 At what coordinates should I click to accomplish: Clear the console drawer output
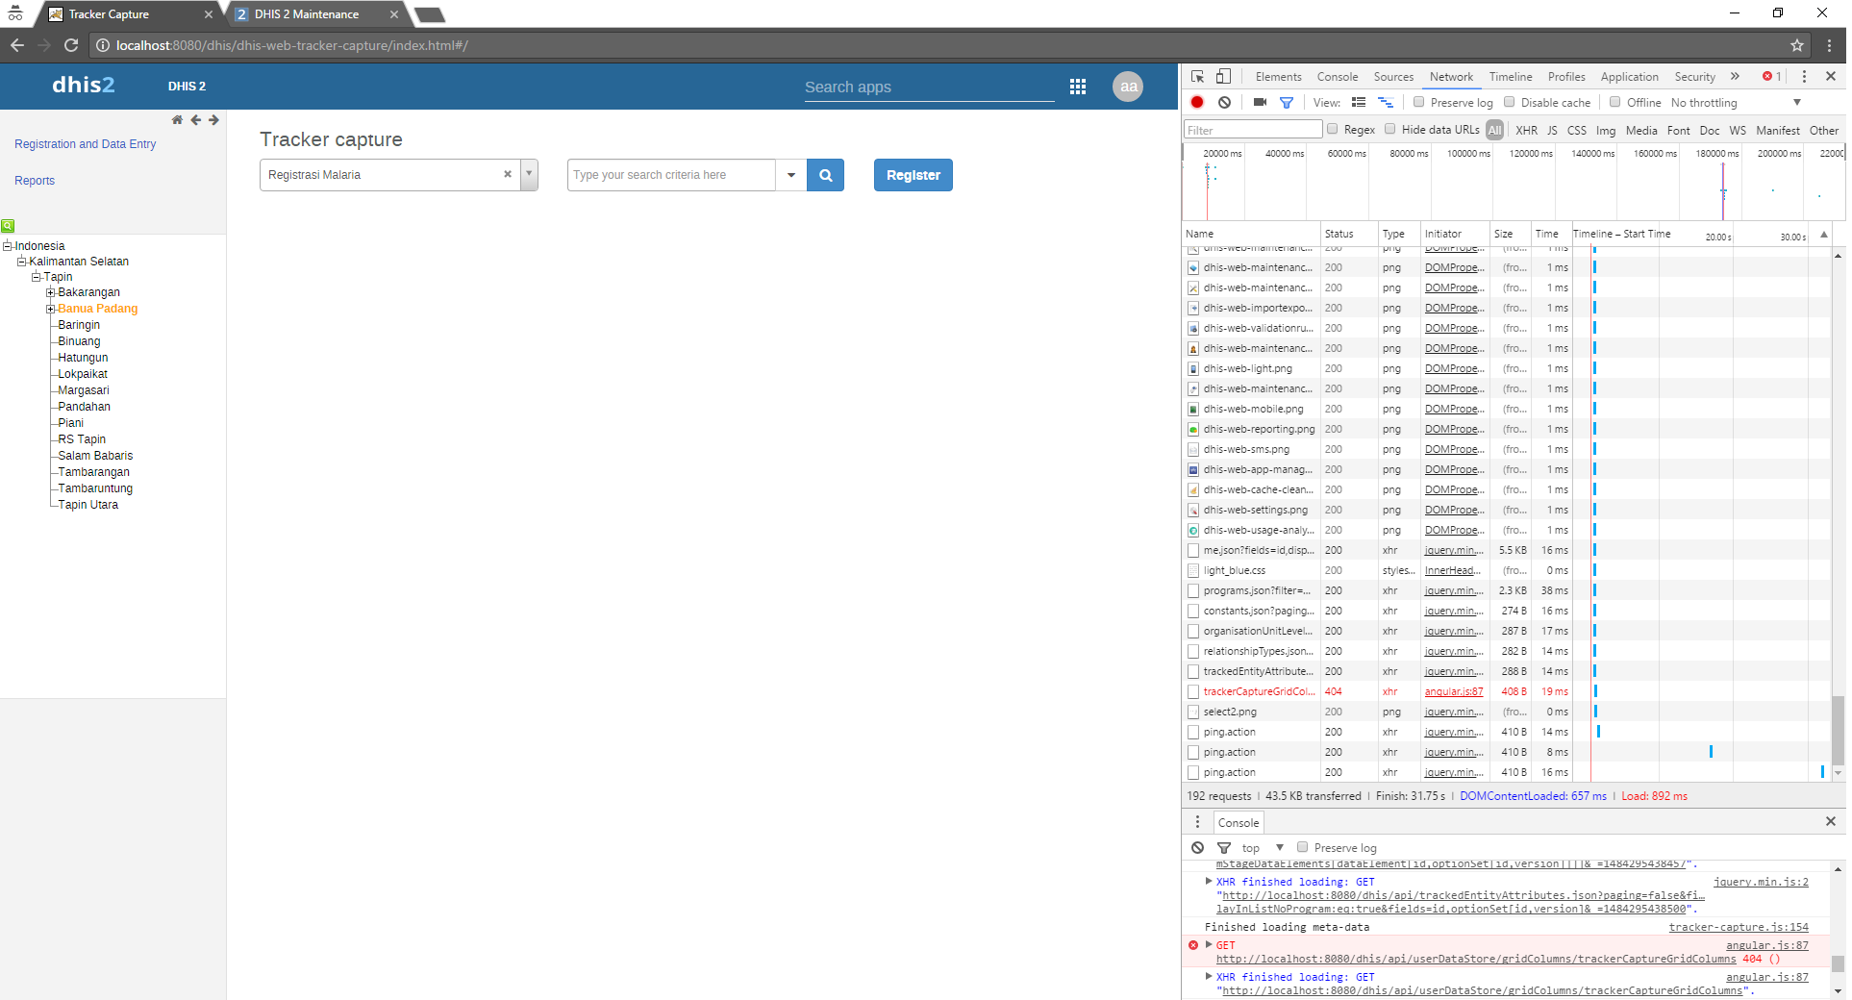tap(1197, 847)
